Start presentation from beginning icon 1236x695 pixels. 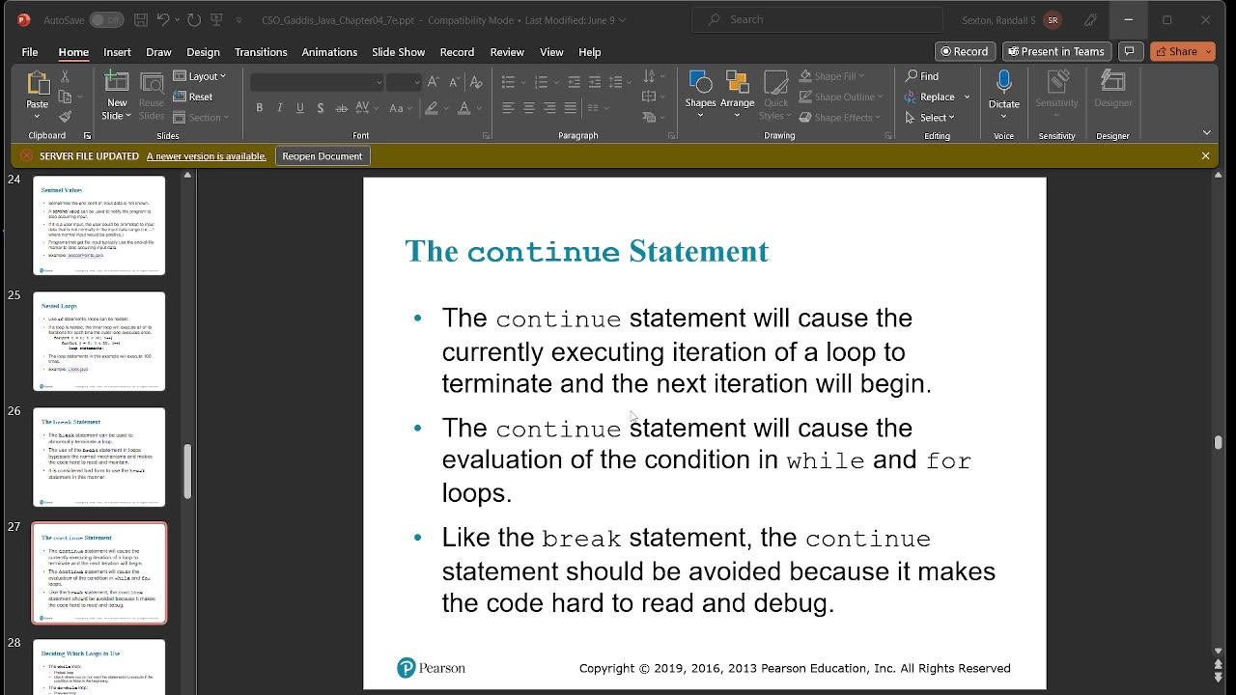[x=217, y=19]
